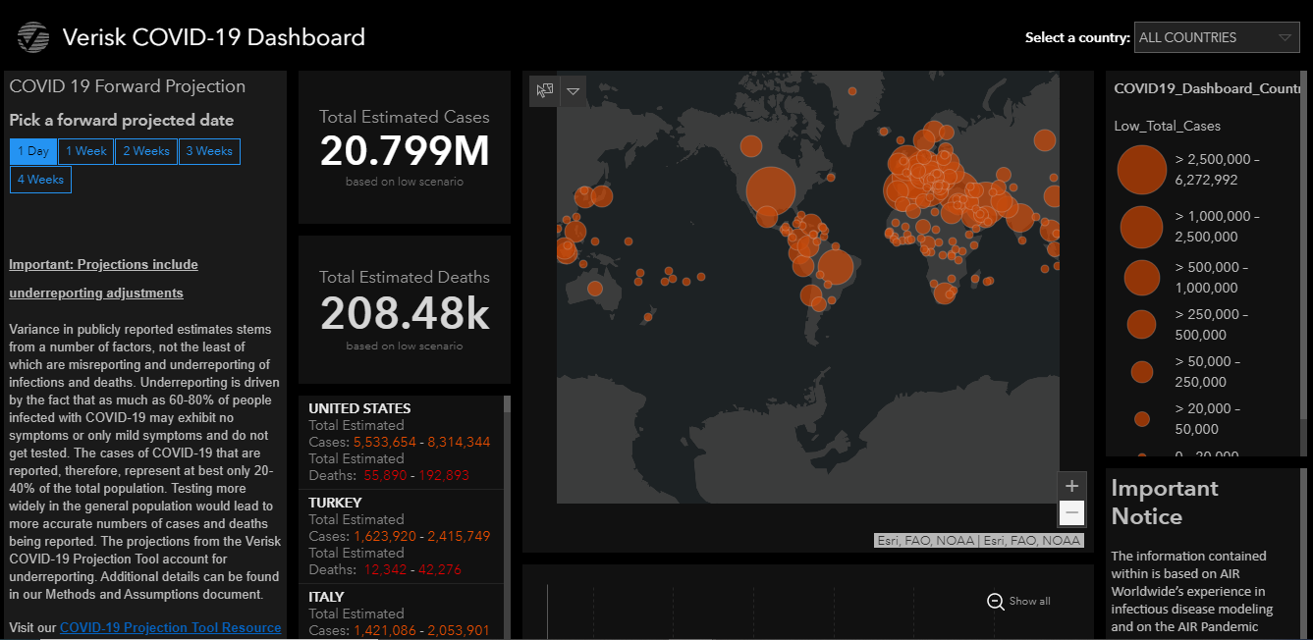Click Turkey cases range 1,623,920 - 2,415,749

pos(422,536)
